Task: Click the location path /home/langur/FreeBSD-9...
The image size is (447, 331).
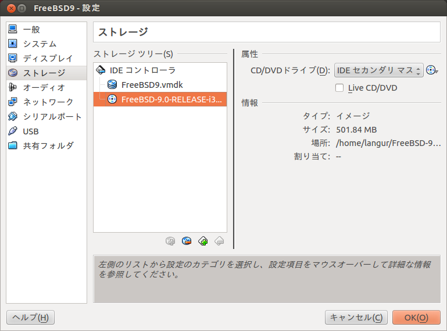Action: pos(388,143)
